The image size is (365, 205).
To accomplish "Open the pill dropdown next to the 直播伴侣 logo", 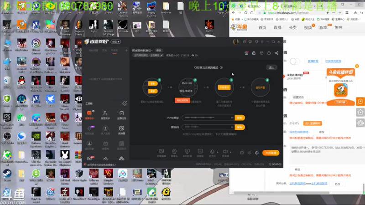I will (116, 41).
